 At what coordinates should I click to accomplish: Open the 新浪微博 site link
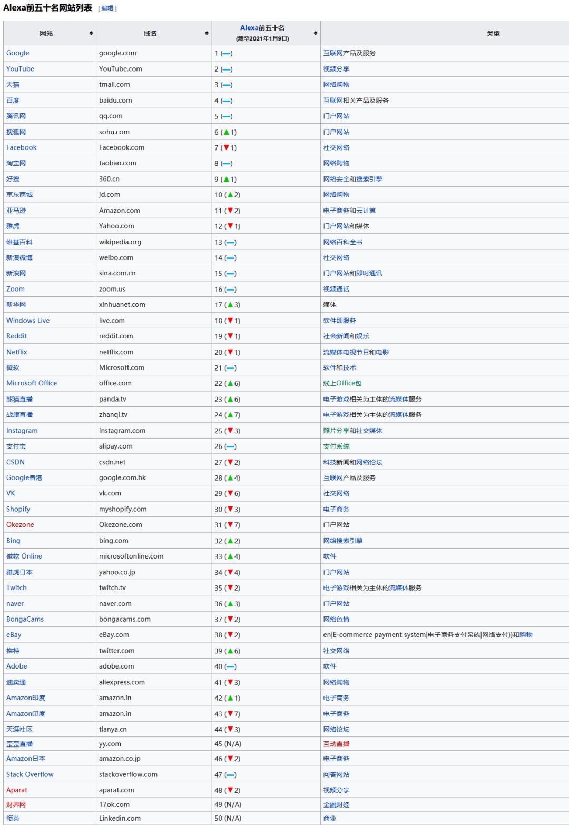click(x=19, y=257)
